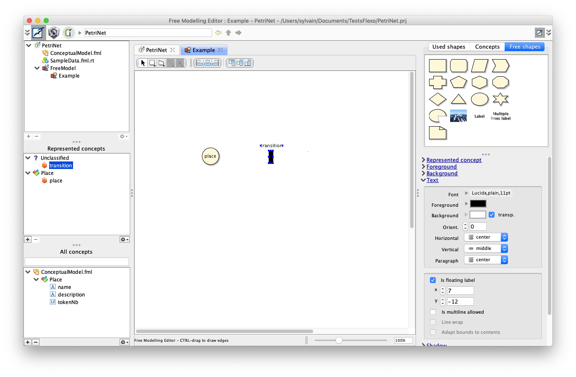Click the align center horizontally icon
Viewport: 576px width, 377px height.
207,63
